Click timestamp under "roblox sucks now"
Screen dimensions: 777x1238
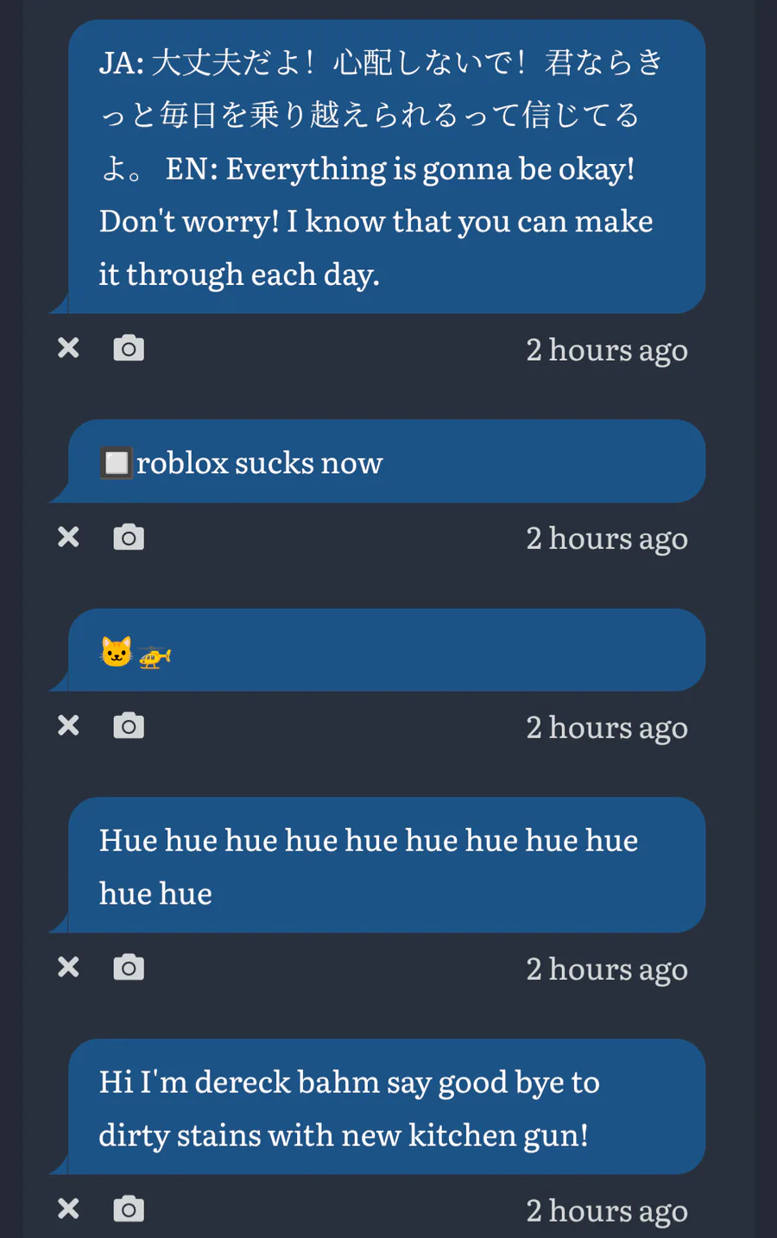coord(607,538)
